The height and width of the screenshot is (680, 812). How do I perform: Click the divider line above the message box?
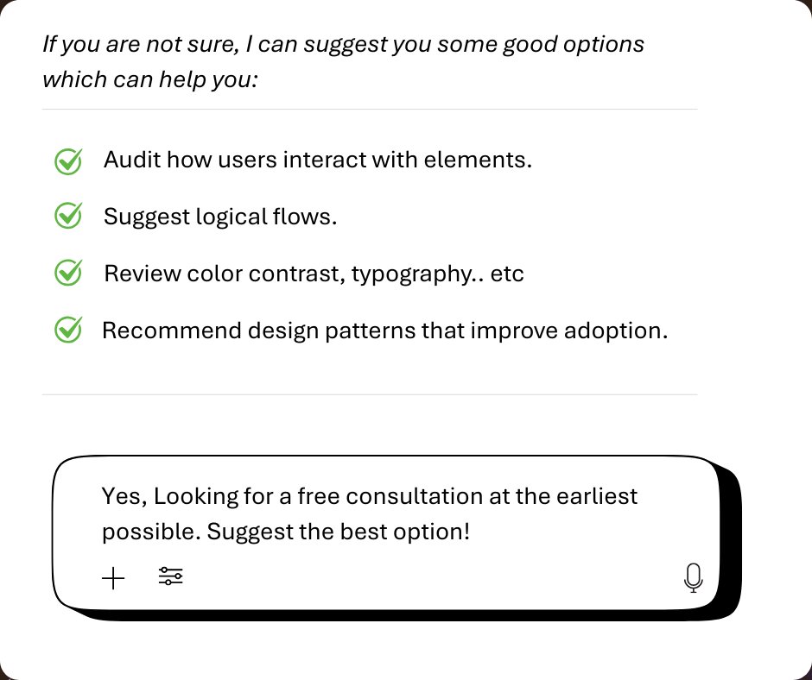[x=369, y=394]
